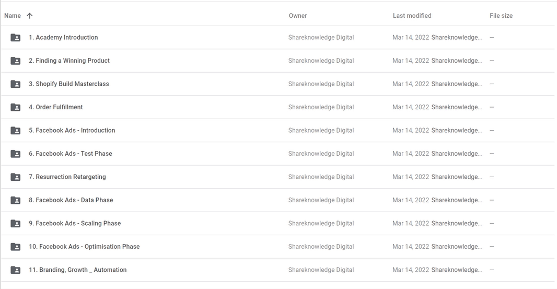Click the folder icon for Facebook Ads - Introduction
Viewport: 557px width, 289px height.
pos(16,131)
